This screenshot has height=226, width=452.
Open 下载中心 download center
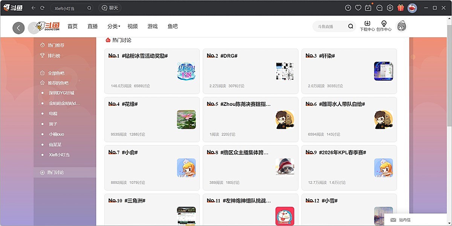[367, 26]
